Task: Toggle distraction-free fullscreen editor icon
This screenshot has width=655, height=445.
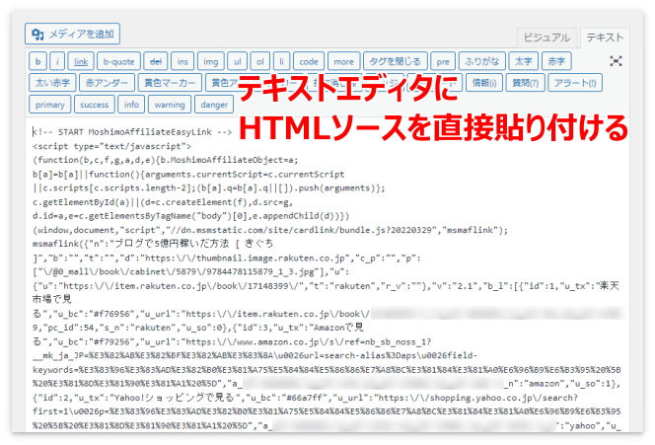Action: 616,61
